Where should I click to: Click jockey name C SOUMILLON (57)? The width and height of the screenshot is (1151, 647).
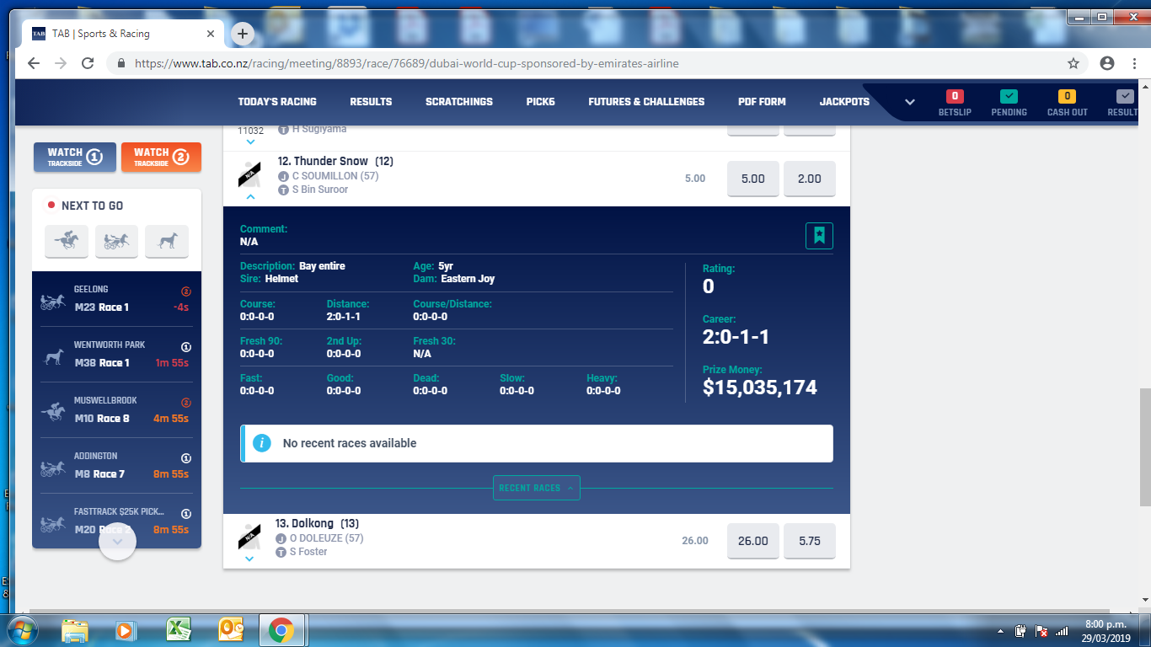[335, 176]
